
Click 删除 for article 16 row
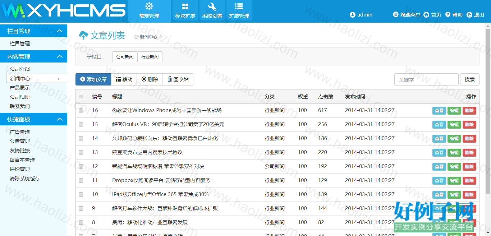[x=469, y=111]
